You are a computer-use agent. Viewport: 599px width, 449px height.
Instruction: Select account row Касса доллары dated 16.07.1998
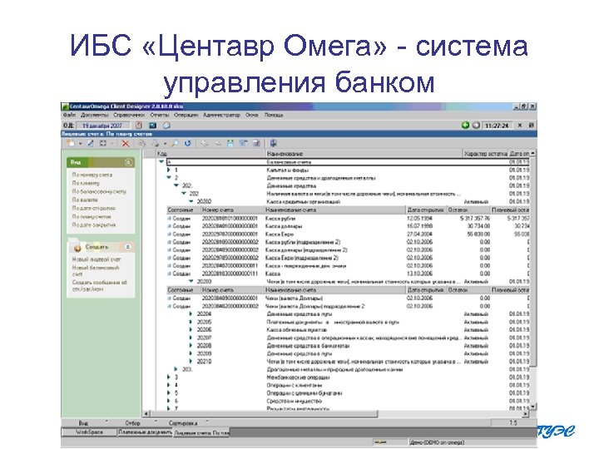tap(348, 226)
